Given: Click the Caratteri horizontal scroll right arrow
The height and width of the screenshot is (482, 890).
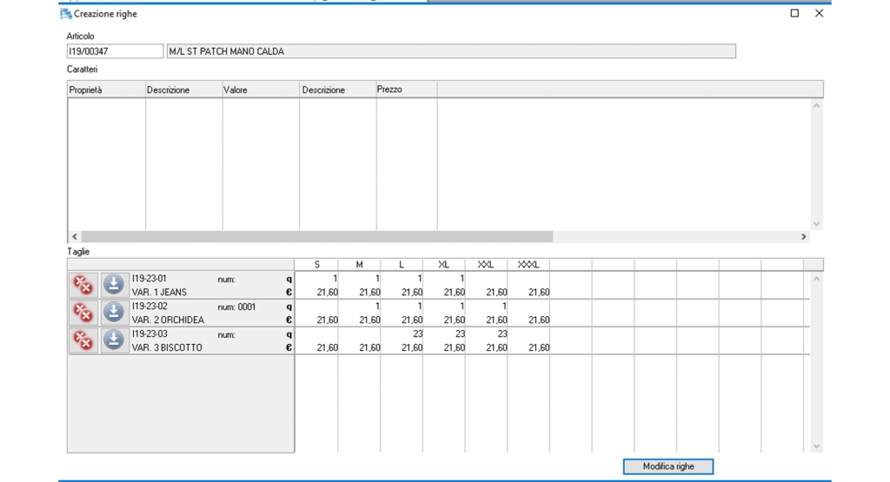Looking at the screenshot, I should (804, 236).
